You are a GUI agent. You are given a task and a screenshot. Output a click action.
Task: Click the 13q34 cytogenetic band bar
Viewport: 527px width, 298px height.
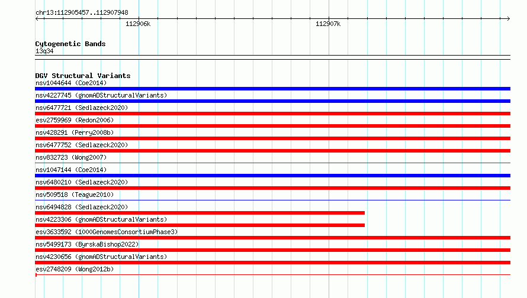click(x=272, y=57)
